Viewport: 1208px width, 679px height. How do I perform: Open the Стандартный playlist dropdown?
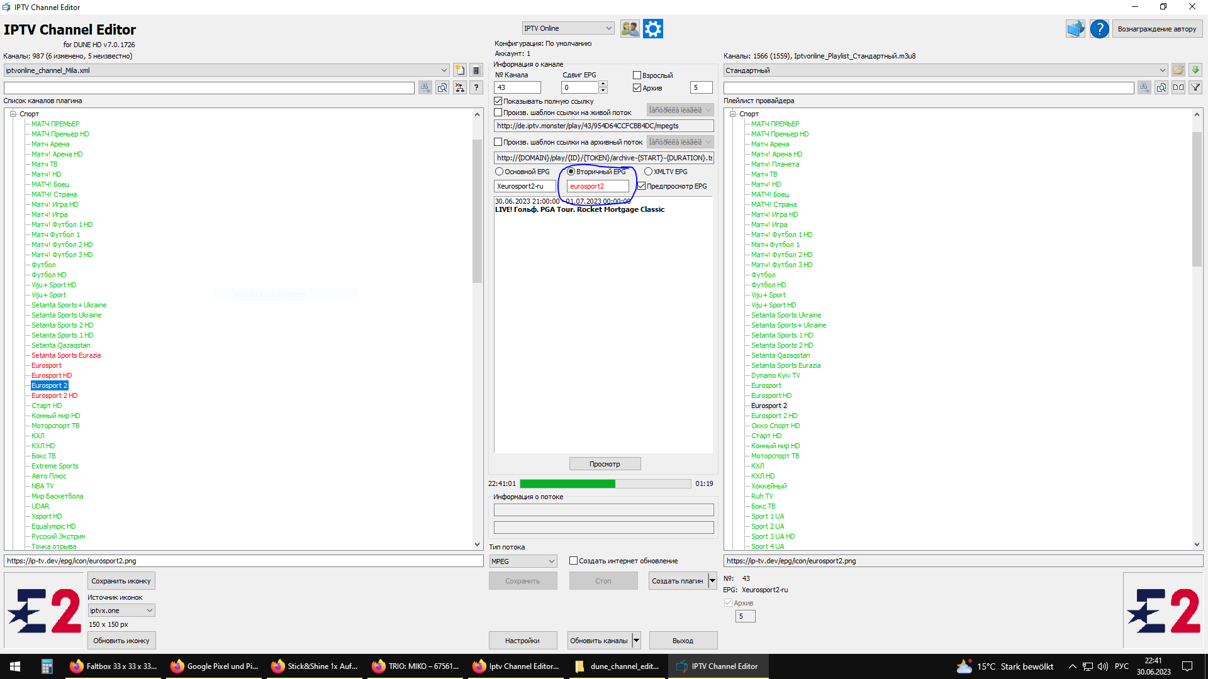(946, 70)
